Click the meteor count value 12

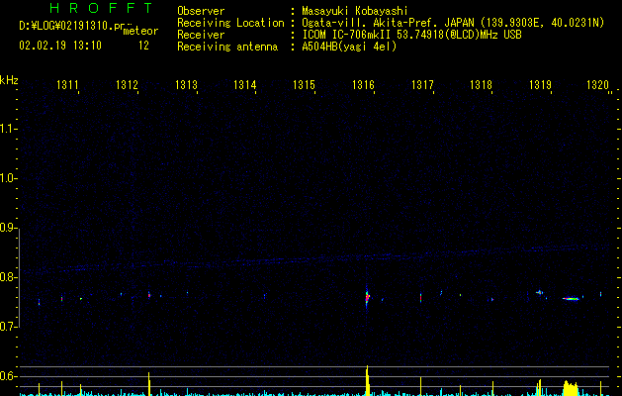(x=143, y=46)
